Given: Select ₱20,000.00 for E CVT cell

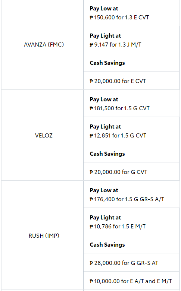Looking at the screenshot, I should pos(132,80).
